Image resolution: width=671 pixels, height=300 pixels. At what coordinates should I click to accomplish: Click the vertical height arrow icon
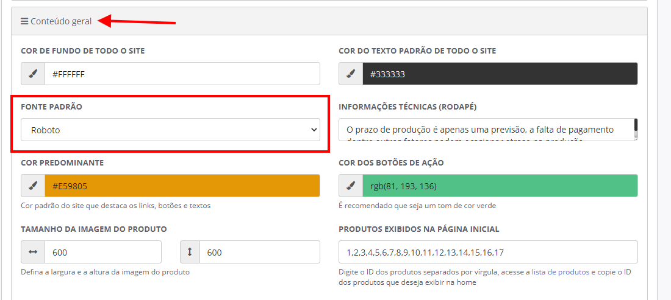click(x=190, y=252)
